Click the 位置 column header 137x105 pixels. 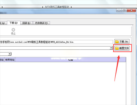70,60
